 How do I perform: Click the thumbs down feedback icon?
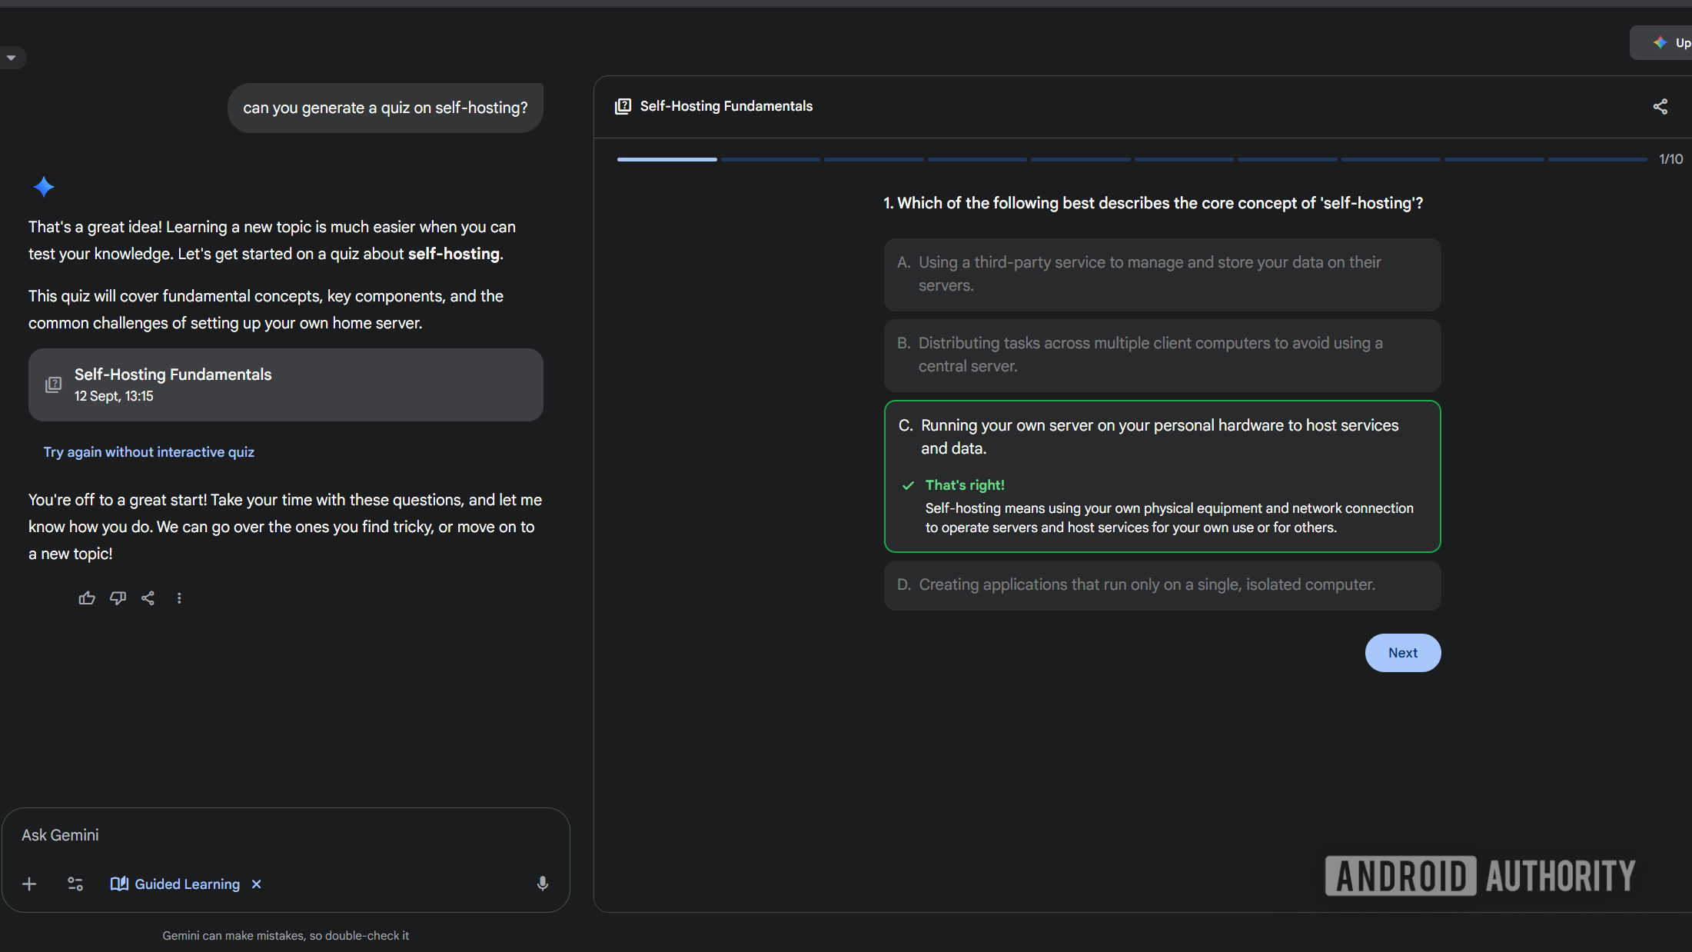118,598
